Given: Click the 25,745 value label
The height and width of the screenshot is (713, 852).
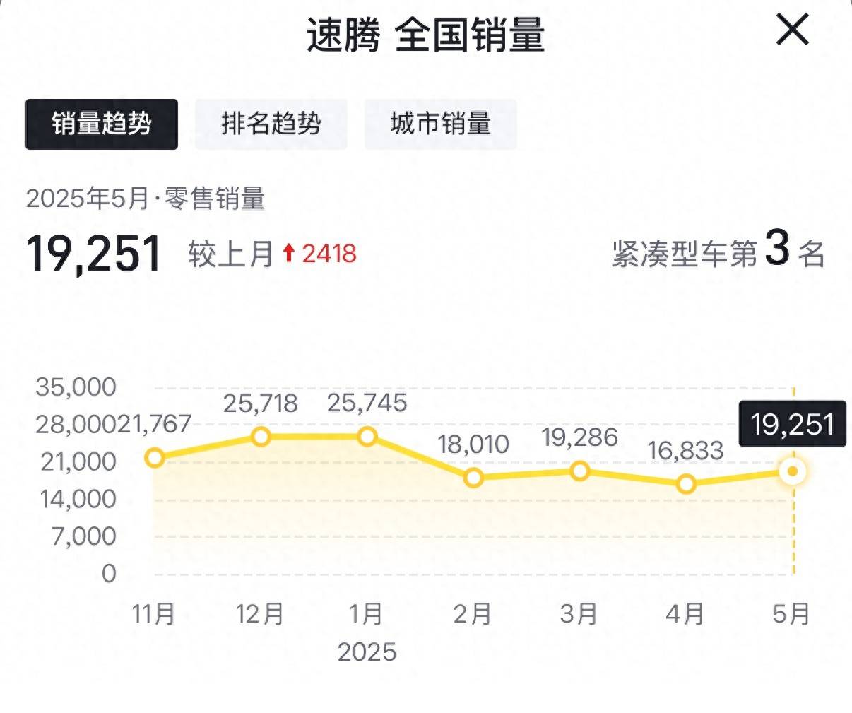Looking at the screenshot, I should click(367, 403).
